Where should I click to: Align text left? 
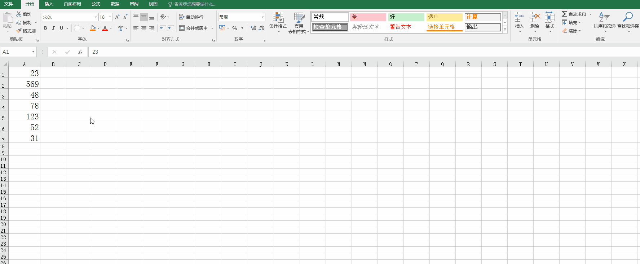[x=136, y=28]
